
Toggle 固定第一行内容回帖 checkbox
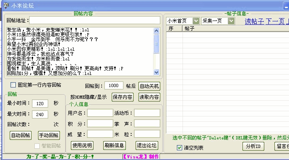point(13,85)
